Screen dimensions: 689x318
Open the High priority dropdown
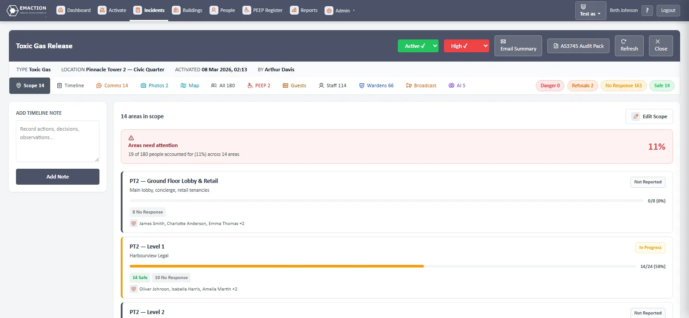click(467, 46)
